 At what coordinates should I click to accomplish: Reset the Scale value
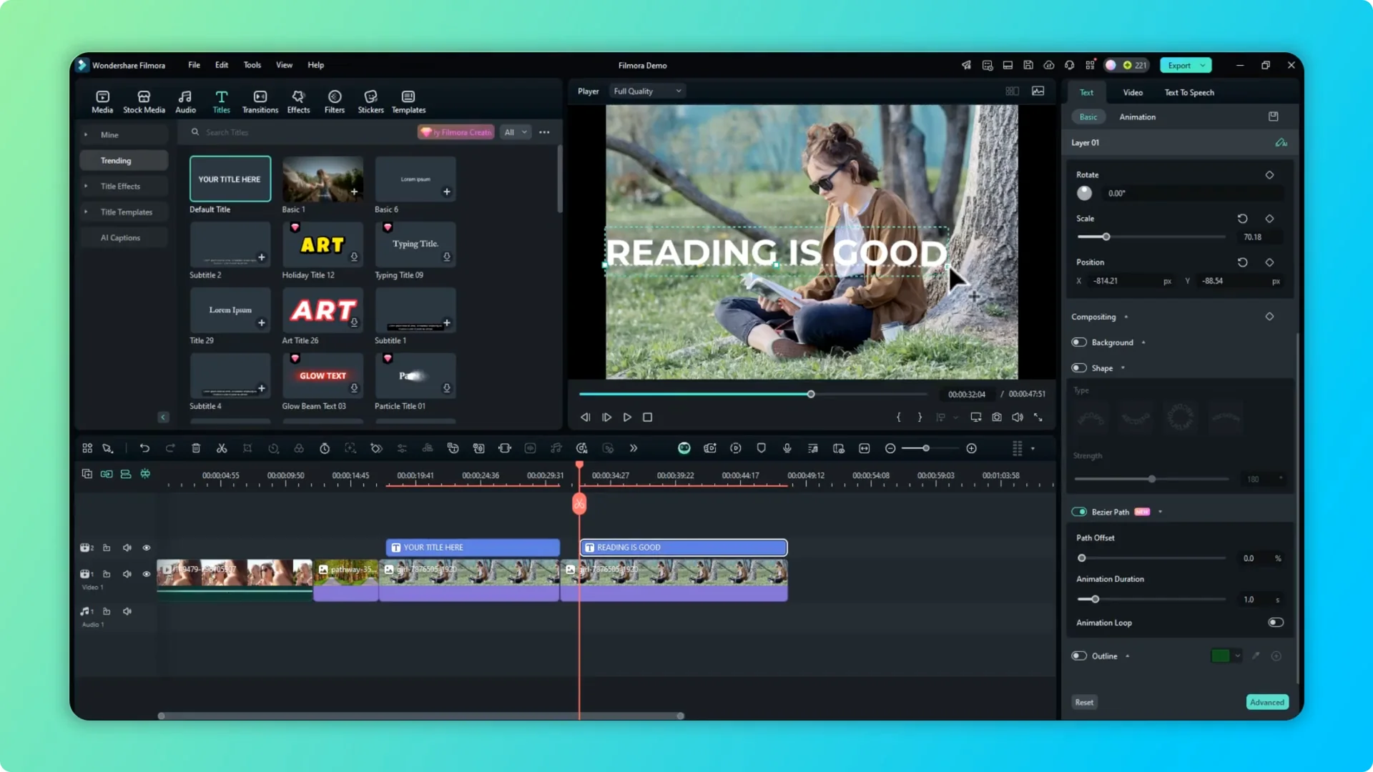pyautogui.click(x=1242, y=219)
